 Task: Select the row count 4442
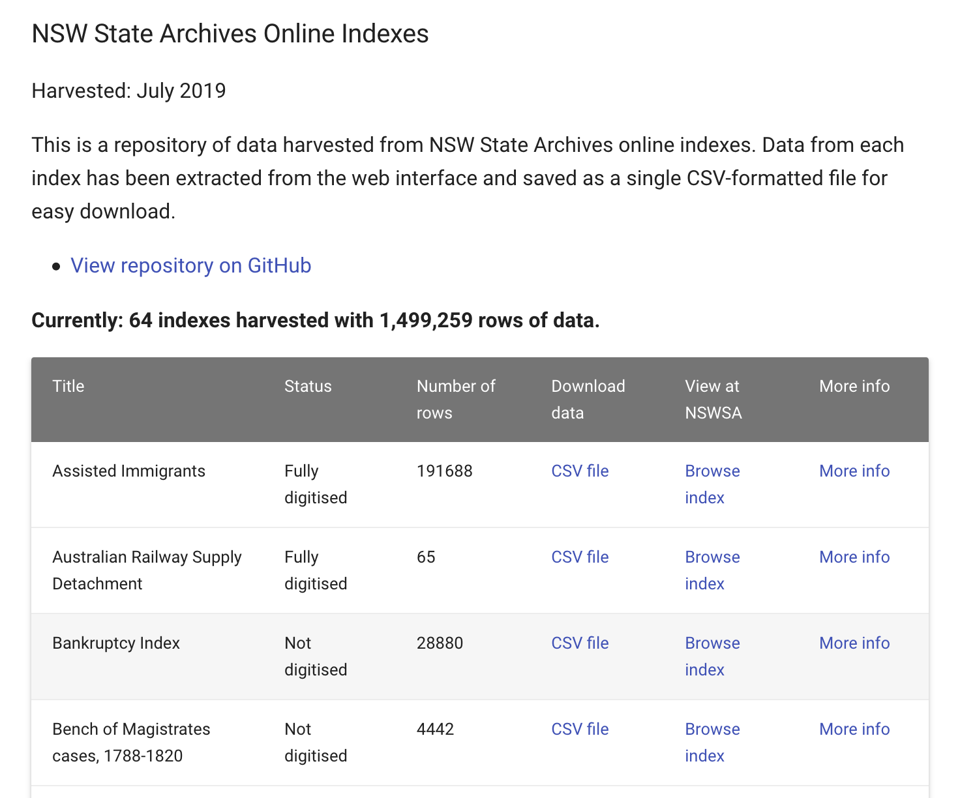(435, 730)
